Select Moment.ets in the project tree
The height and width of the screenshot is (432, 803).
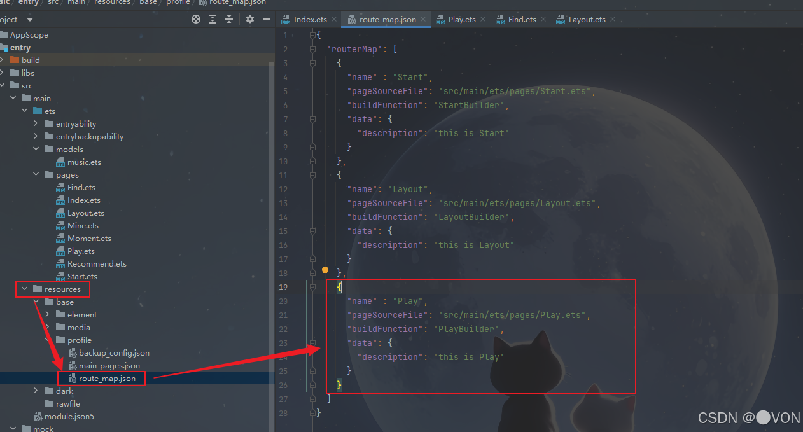tap(89, 238)
